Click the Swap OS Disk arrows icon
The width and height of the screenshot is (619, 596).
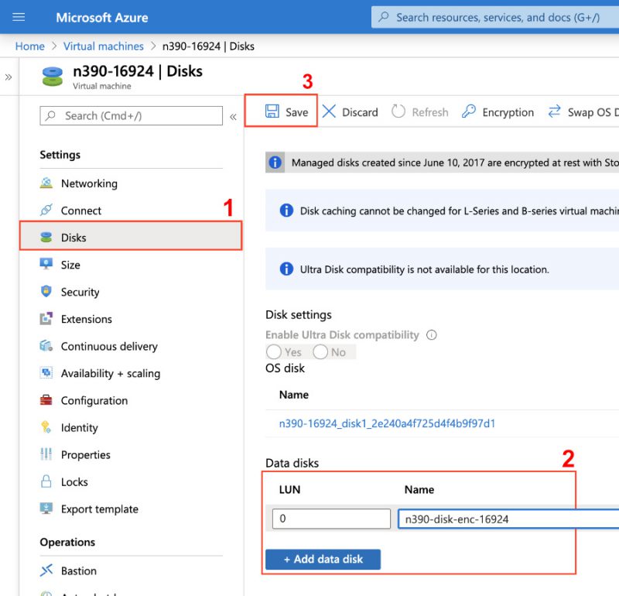coord(554,111)
